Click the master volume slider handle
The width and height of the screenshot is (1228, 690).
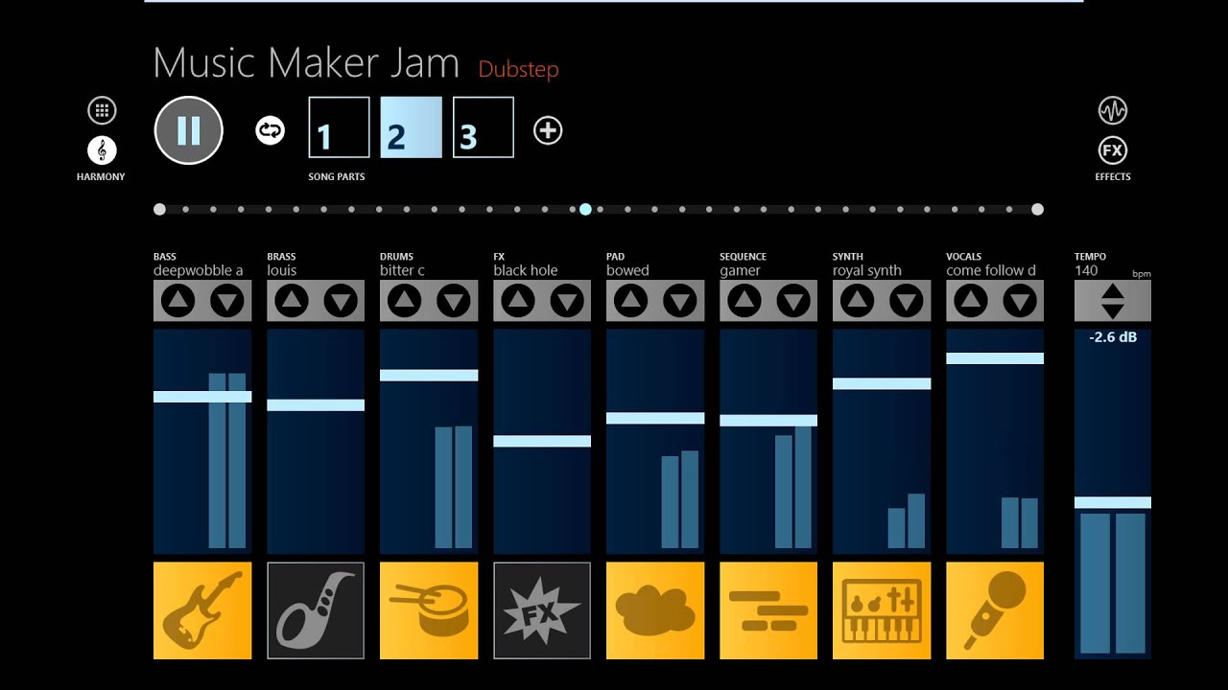[x=1113, y=502]
